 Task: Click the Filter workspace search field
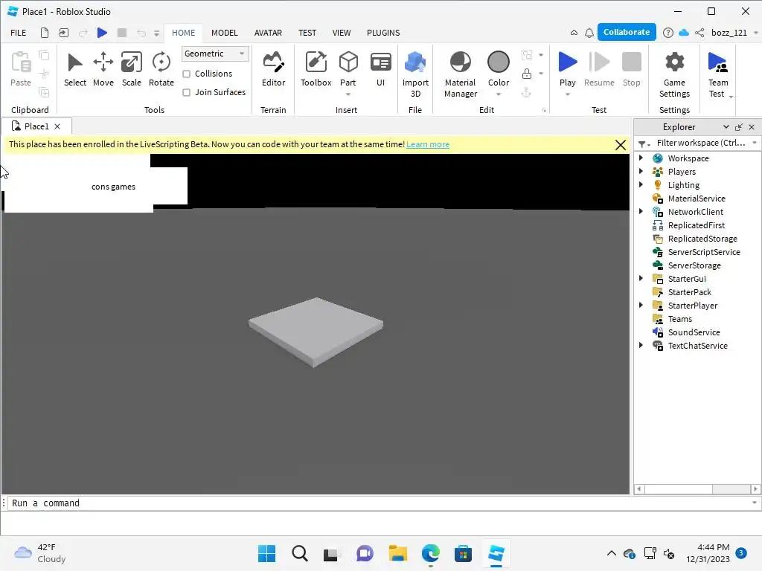pos(701,143)
